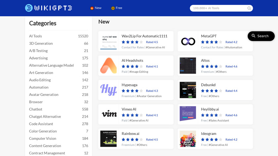Select the AI Tools category
This screenshot has height=156, width=278.
[x=59, y=36]
